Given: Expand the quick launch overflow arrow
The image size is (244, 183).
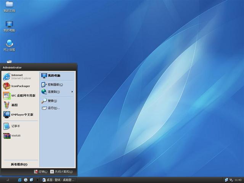Looking at the screenshot, I should 37,180.
